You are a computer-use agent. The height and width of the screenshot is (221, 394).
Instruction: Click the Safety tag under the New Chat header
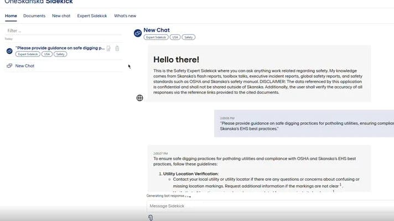(x=188, y=38)
